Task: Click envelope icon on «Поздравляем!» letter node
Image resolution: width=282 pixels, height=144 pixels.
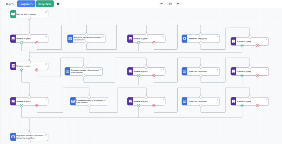Action: pyautogui.click(x=13, y=136)
